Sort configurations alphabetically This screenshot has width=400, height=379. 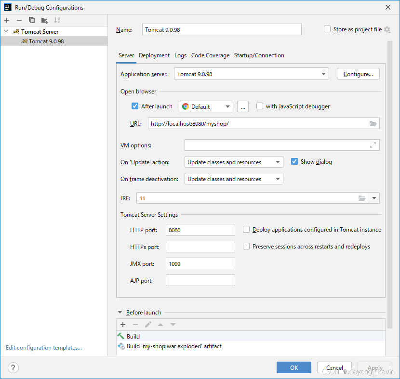tap(57, 20)
